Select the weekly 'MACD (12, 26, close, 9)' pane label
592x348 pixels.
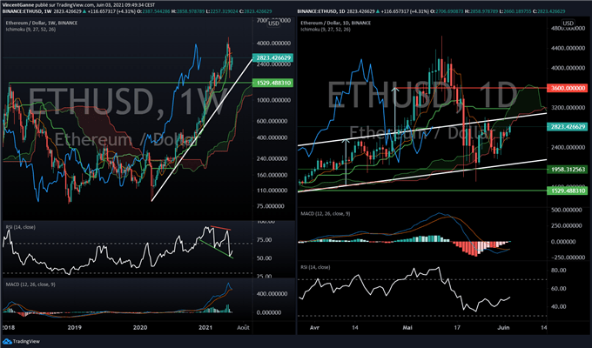[30, 284]
